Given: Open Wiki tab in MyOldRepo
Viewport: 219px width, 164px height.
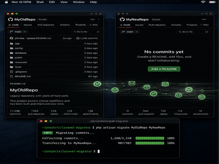Looking at the screenshot, I should (x=94, y=25).
